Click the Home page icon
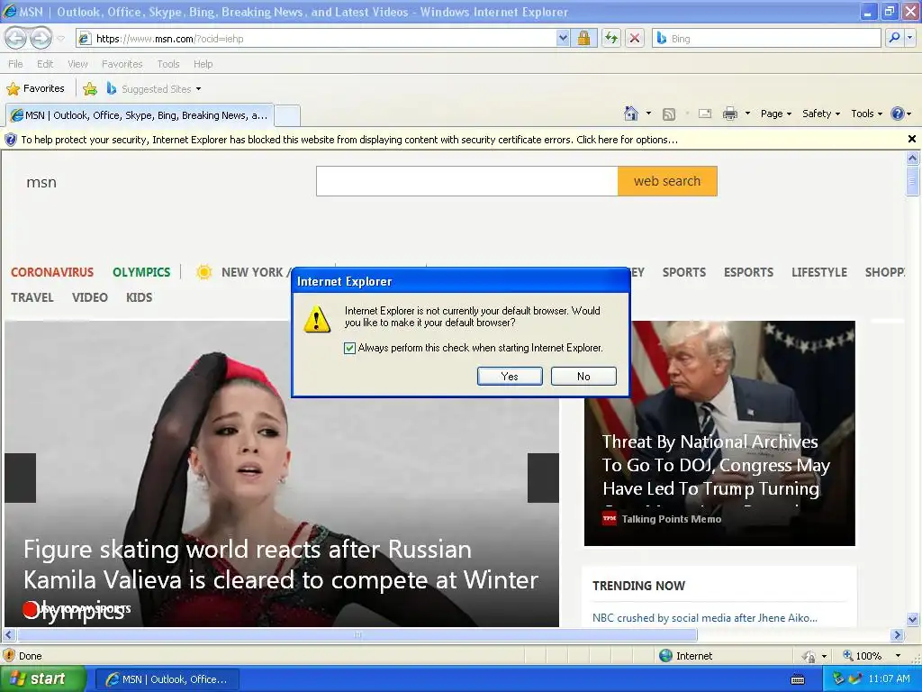Image resolution: width=922 pixels, height=692 pixels. [631, 114]
